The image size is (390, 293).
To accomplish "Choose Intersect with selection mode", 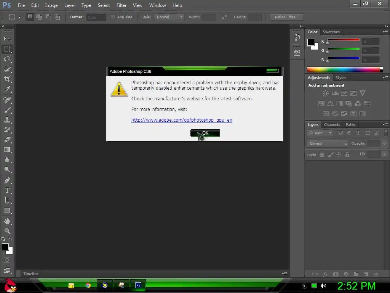I will [x=57, y=17].
